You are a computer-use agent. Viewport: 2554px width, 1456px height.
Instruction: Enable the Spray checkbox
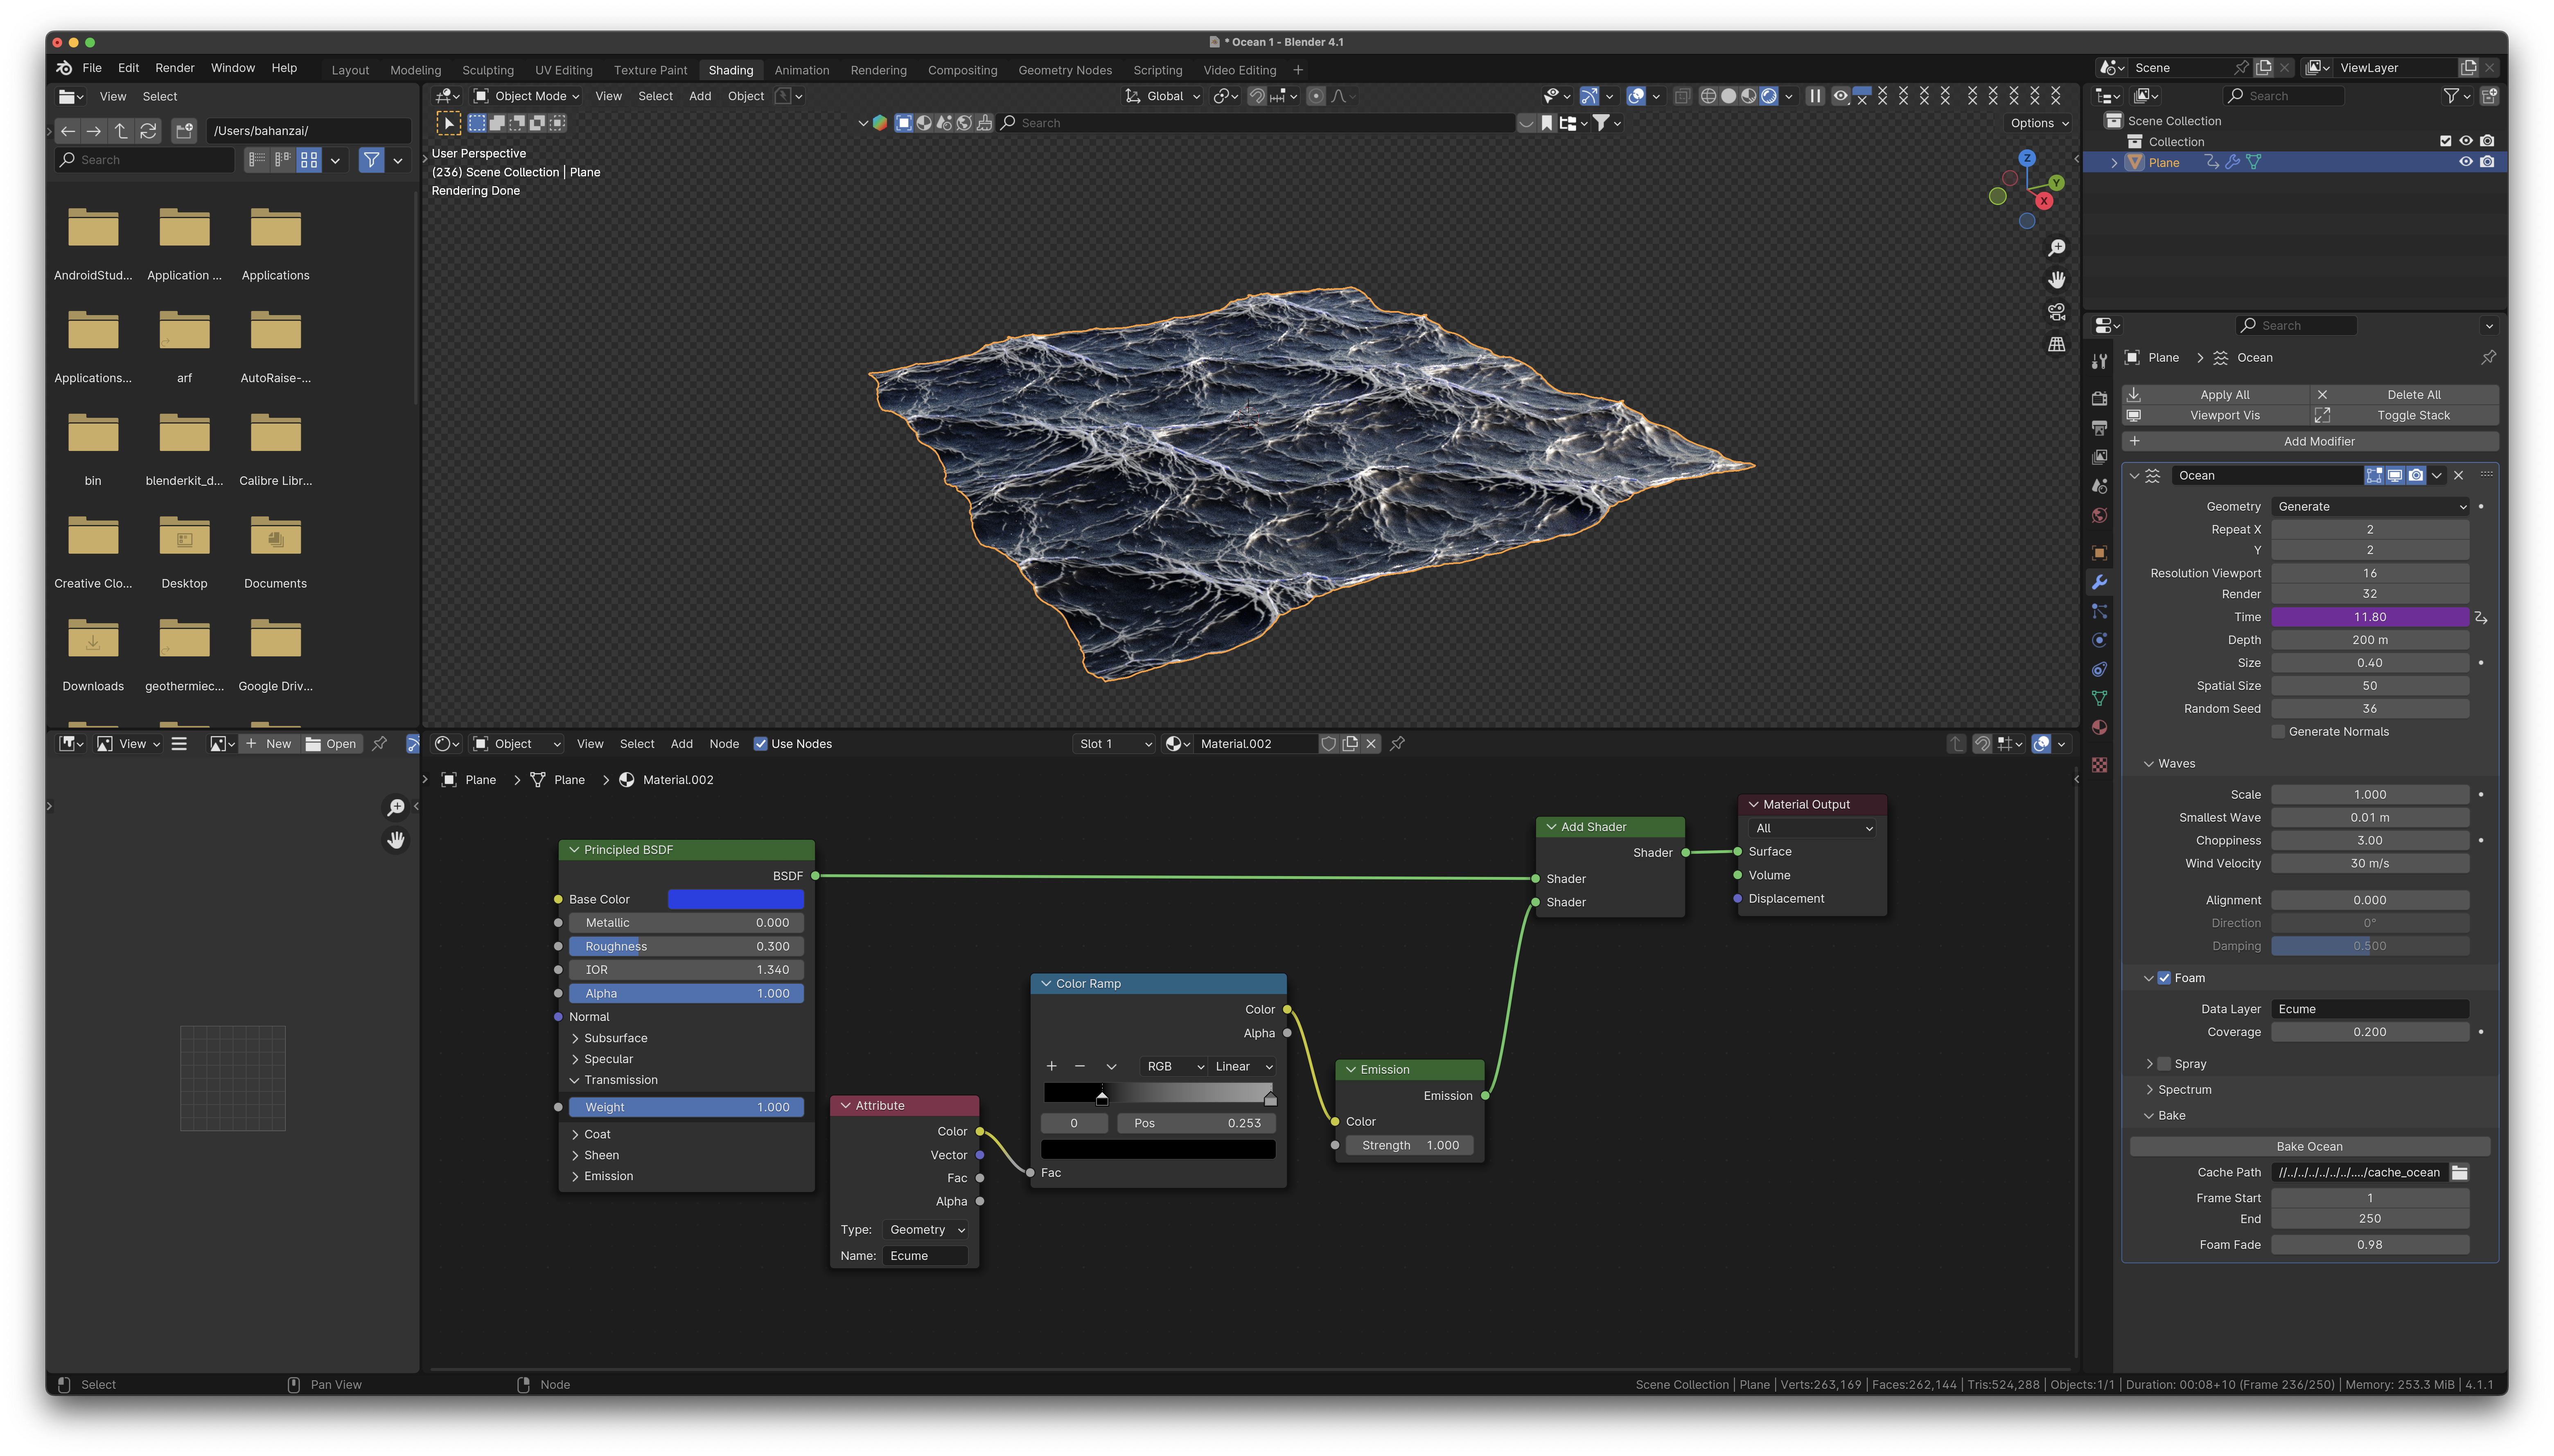pos(2164,1064)
